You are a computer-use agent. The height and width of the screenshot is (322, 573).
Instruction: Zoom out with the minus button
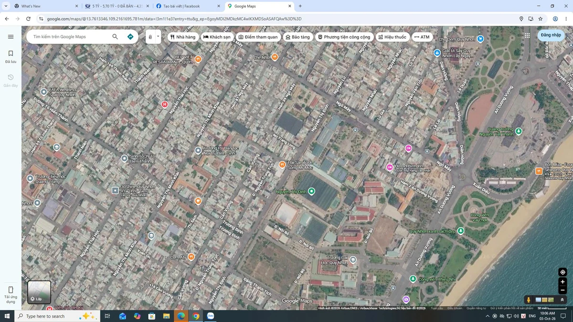[x=562, y=290]
